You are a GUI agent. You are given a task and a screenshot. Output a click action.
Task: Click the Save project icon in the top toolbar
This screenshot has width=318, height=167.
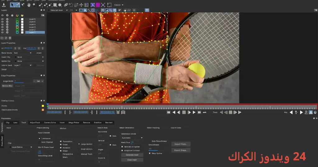(4, 5)
